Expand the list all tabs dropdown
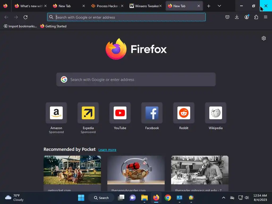The height and width of the screenshot is (204, 272). pos(219,6)
